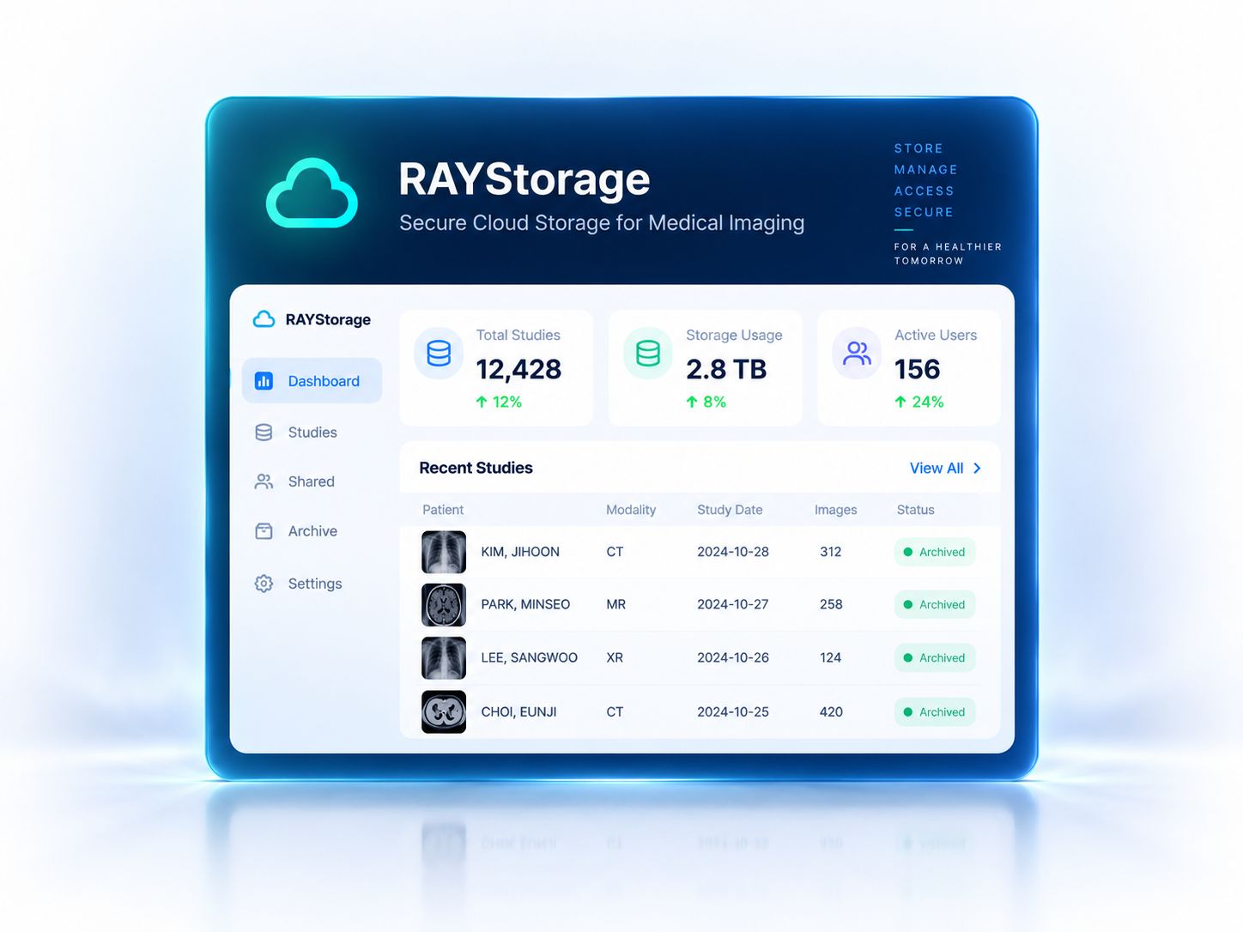Image resolution: width=1243 pixels, height=932 pixels.
Task: Select patient name CHOI, EUNJI
Action: point(518,711)
